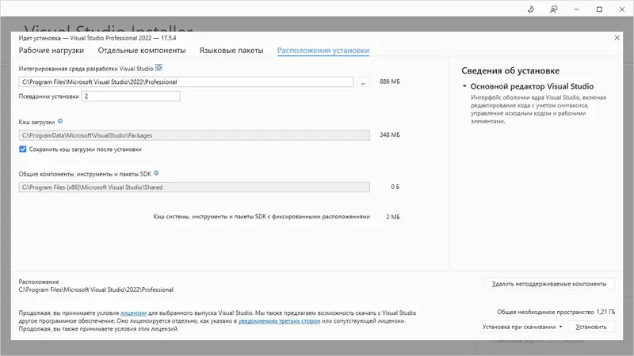Open the лицензии link
The width and height of the screenshot is (634, 356).
click(133, 312)
